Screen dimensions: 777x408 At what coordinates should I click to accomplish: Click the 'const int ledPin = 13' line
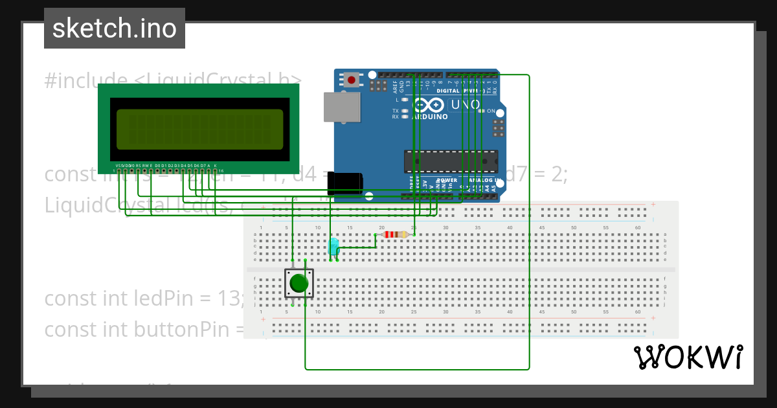point(144,299)
